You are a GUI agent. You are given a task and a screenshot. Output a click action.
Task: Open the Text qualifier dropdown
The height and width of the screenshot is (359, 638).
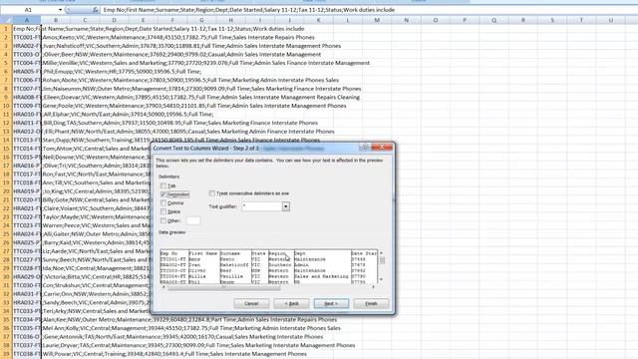click(x=286, y=206)
